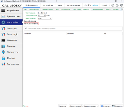Click the Таймаут датчиков label
Viewport: 124px width, 107px height.
(x=31, y=15)
